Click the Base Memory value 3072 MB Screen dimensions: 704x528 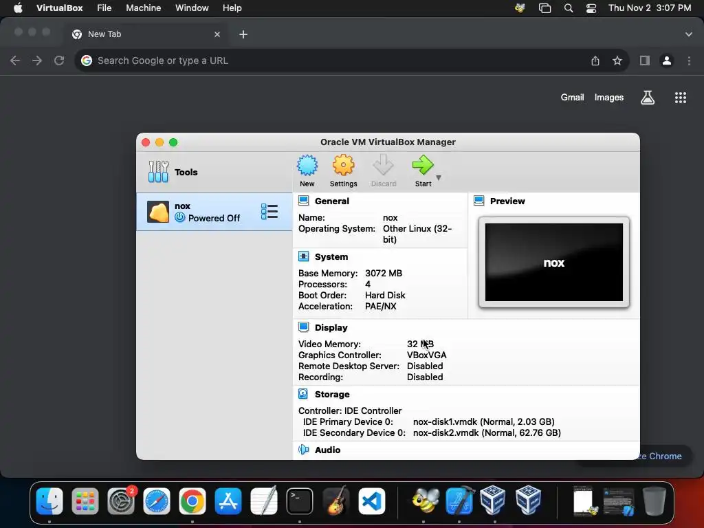[x=384, y=273]
